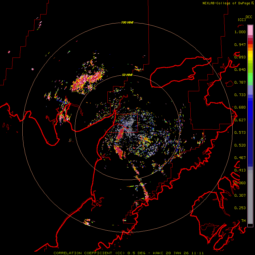255x255 pixels.
Task: Pick the gray segment of the color bar
Action: pyautogui.click(x=250, y=197)
